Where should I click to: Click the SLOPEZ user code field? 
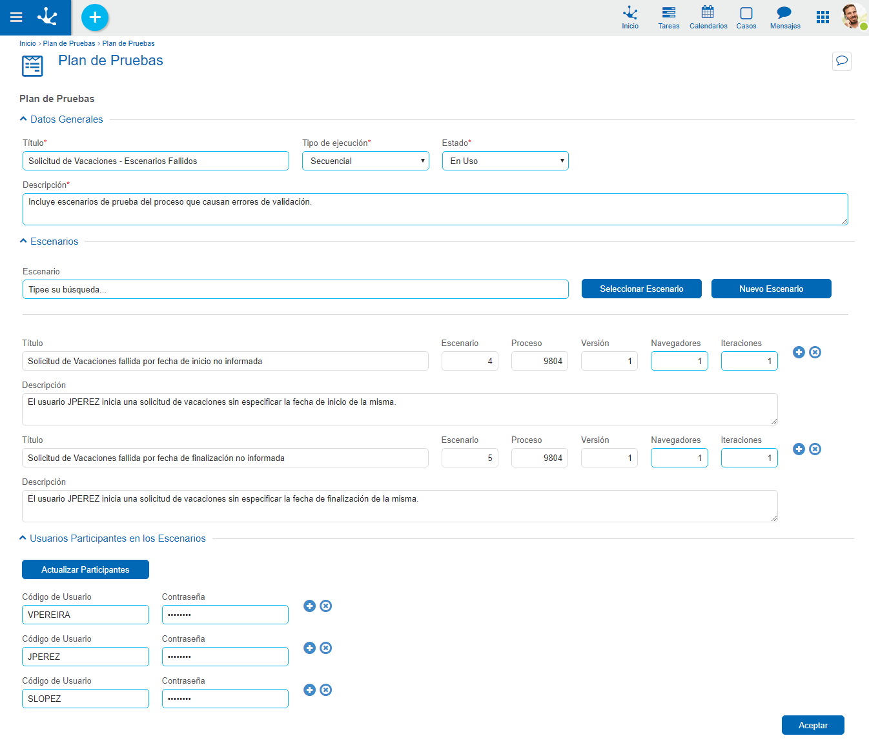[x=85, y=699]
